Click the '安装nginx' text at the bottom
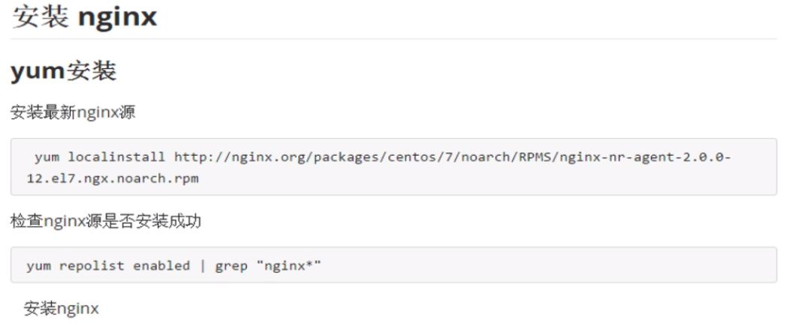This screenshot has height=326, width=811. (x=61, y=308)
